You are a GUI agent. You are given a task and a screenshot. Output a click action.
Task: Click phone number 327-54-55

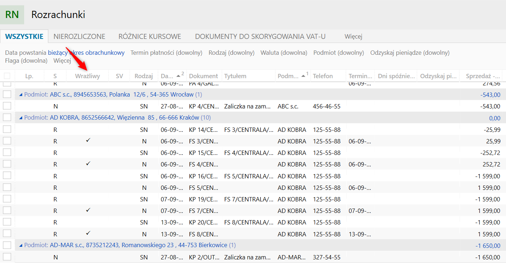(x=327, y=257)
